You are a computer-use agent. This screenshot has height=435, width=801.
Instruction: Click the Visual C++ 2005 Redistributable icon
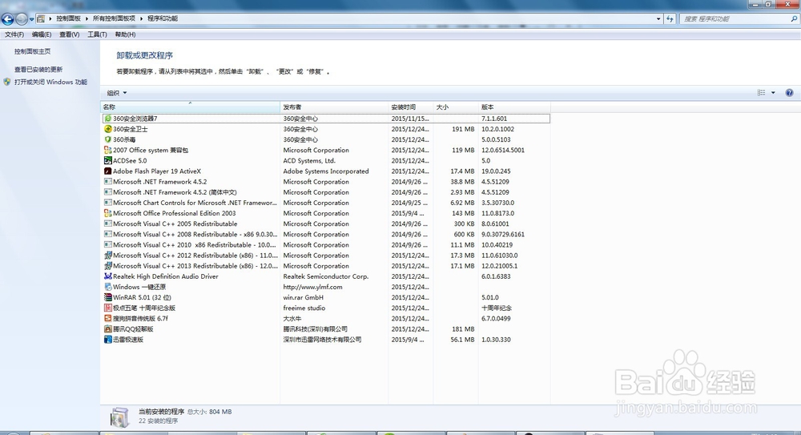(x=108, y=224)
